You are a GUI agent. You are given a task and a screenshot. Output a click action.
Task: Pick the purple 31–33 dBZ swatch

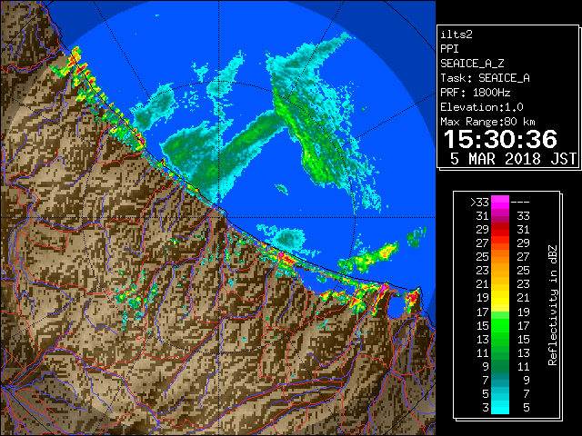[500, 216]
